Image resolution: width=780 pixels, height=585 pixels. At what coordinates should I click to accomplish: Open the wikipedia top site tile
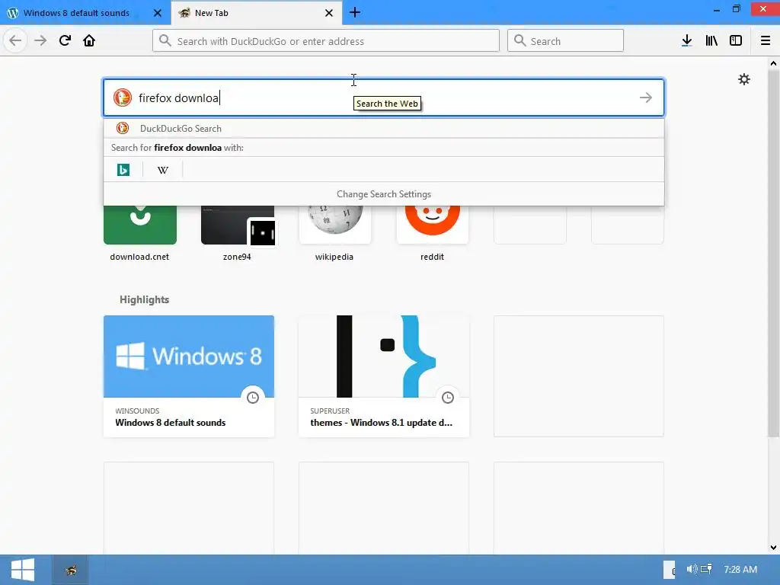pyautogui.click(x=335, y=225)
